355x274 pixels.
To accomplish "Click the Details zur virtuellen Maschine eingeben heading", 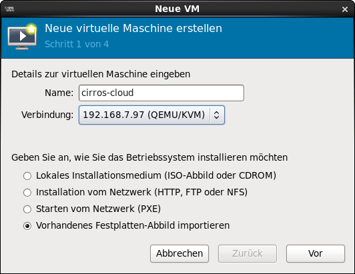I will click(x=101, y=74).
